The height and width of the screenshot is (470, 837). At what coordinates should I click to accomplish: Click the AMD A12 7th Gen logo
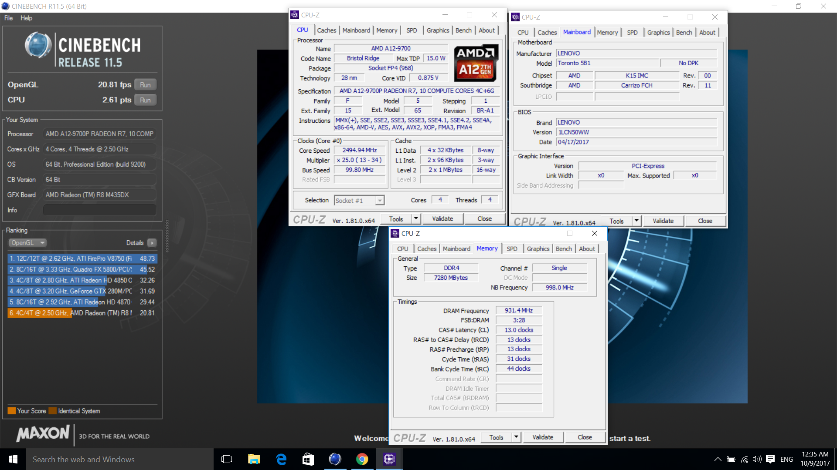click(x=476, y=64)
